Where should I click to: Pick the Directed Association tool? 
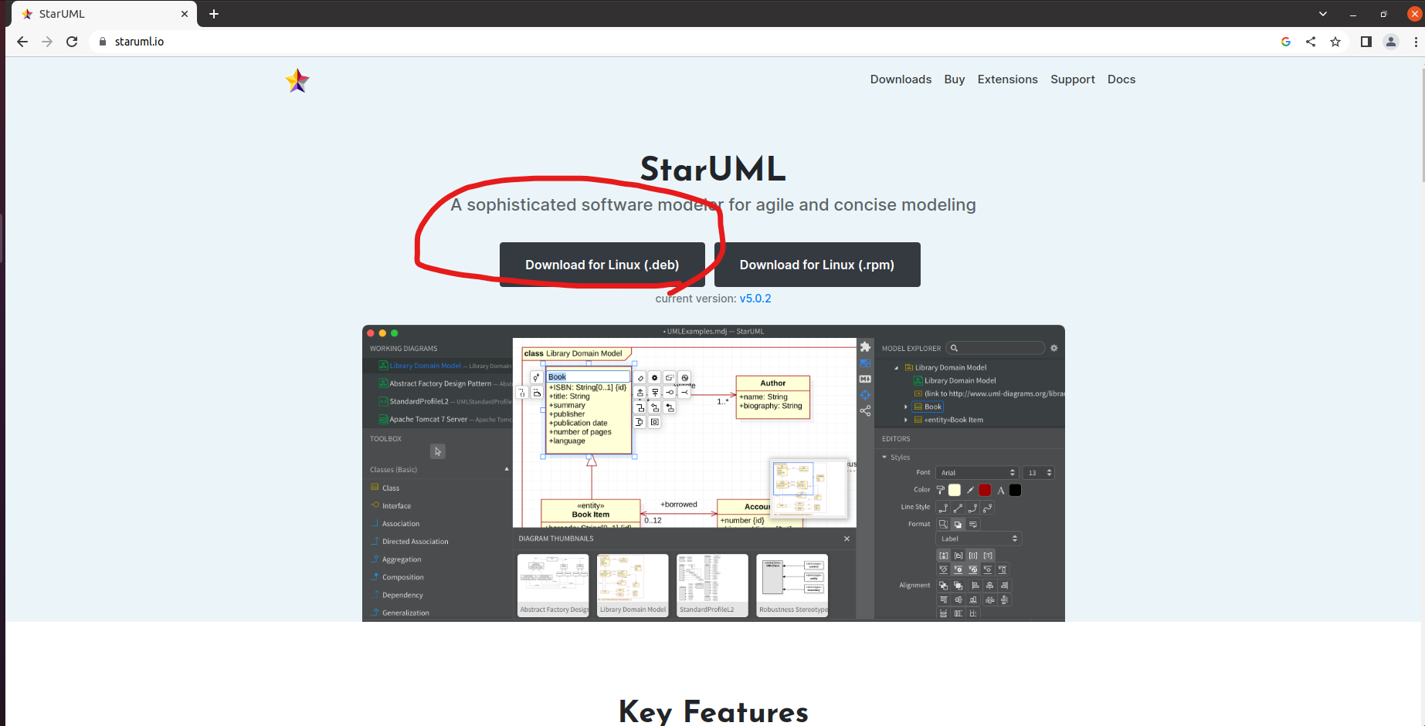tap(415, 542)
